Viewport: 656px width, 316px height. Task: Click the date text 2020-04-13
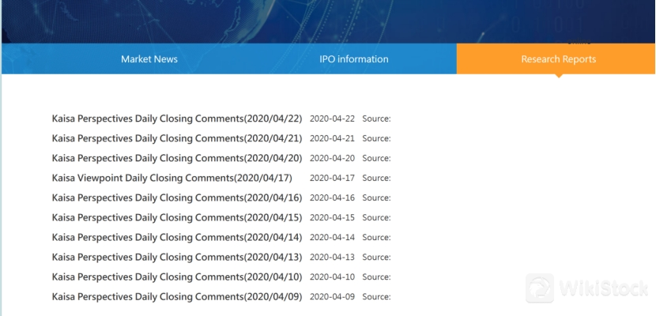point(332,257)
